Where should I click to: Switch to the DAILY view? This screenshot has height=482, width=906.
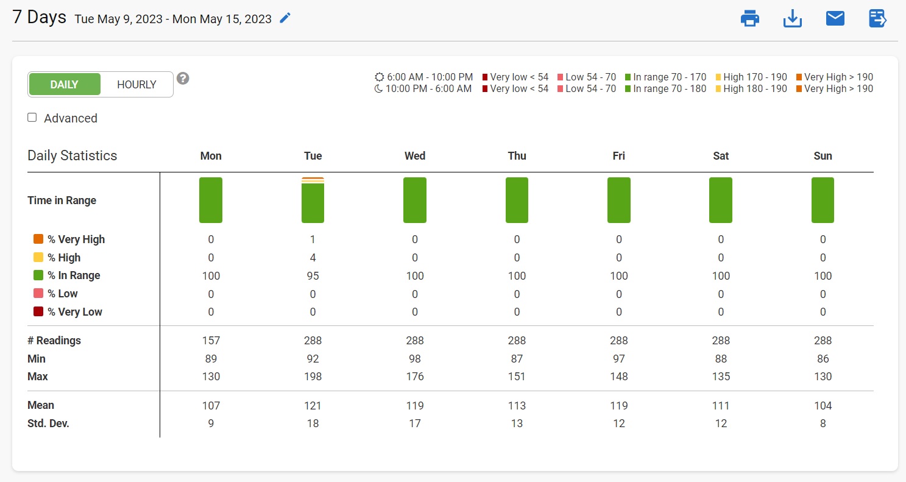coord(65,85)
